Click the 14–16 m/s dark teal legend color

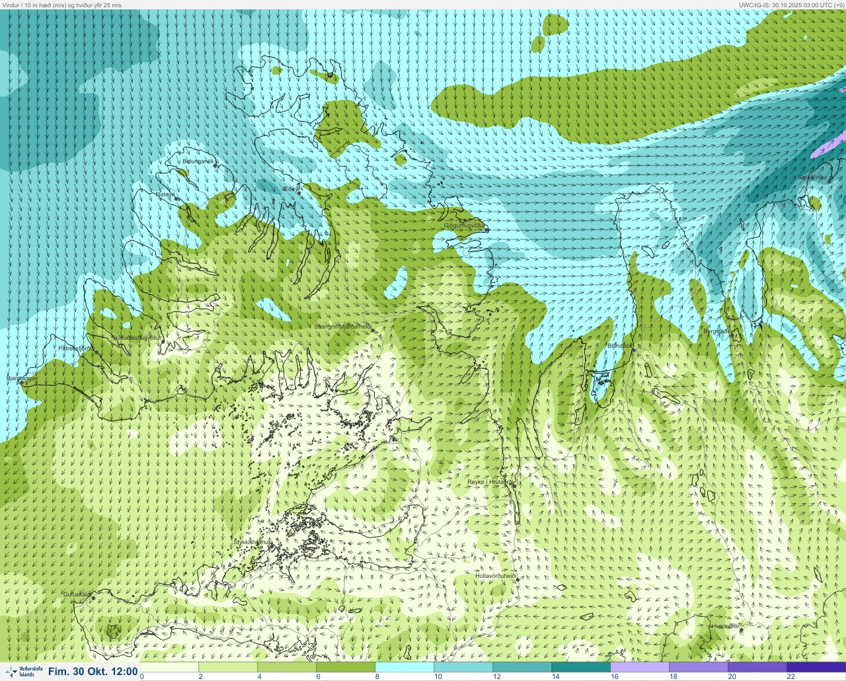pyautogui.click(x=581, y=667)
